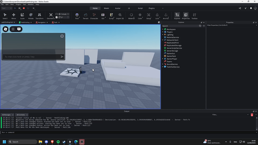
Task: Toggle the Anchor state
Action: point(166,16)
